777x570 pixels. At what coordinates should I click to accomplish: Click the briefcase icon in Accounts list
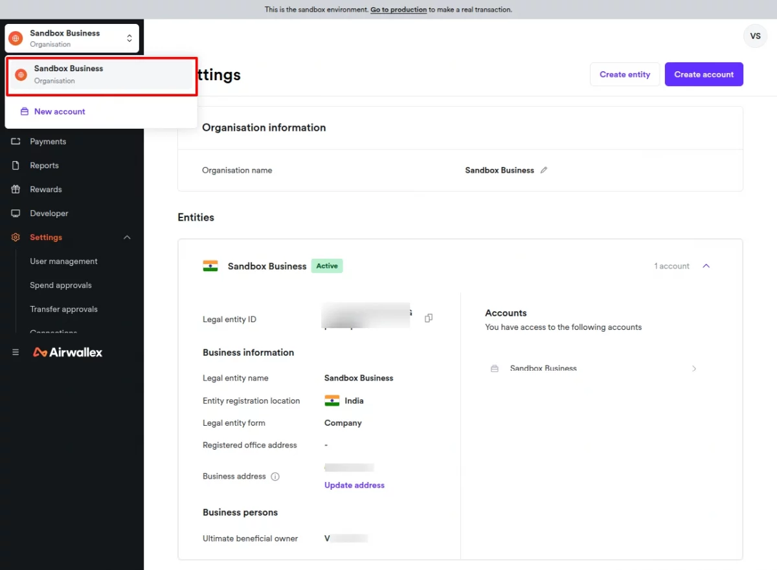(x=495, y=368)
